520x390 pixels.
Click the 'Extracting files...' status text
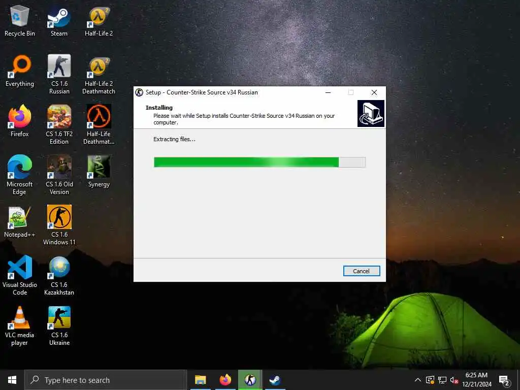[175, 139]
